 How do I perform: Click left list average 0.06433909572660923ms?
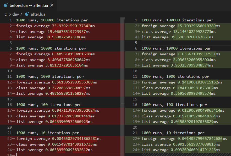(54, 122)
